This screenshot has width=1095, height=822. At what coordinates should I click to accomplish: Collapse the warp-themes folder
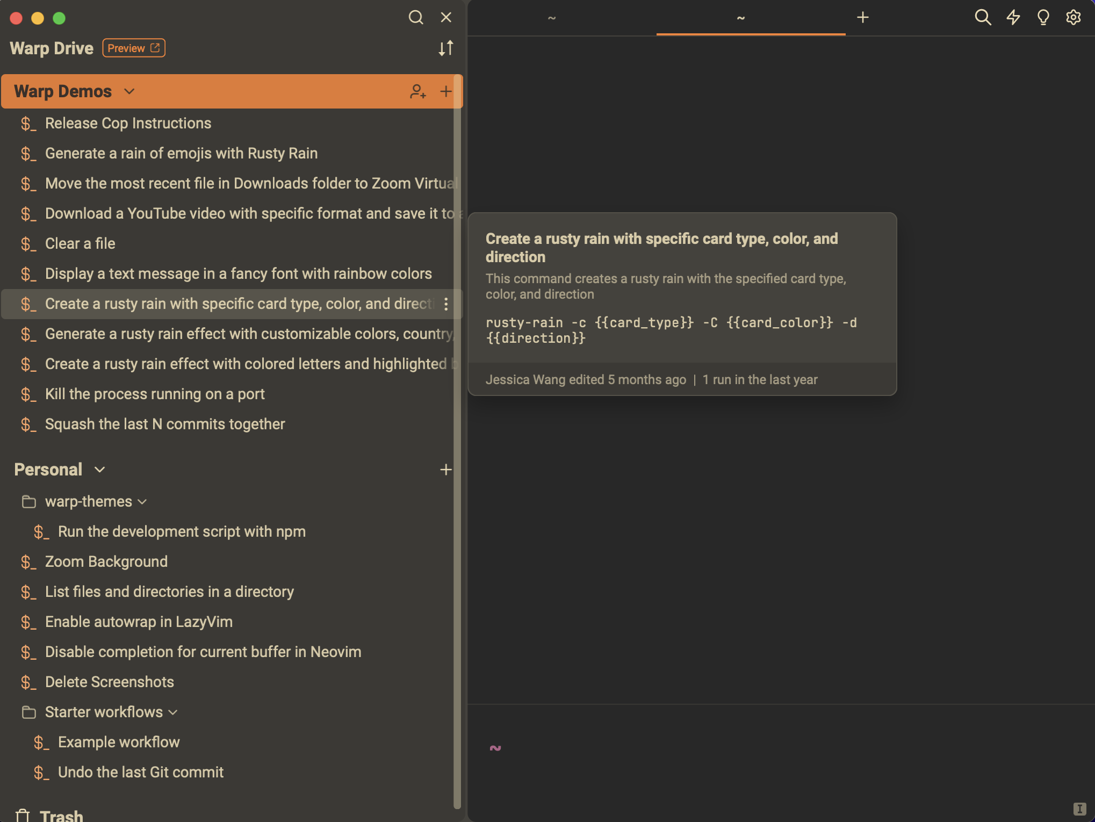pos(142,502)
